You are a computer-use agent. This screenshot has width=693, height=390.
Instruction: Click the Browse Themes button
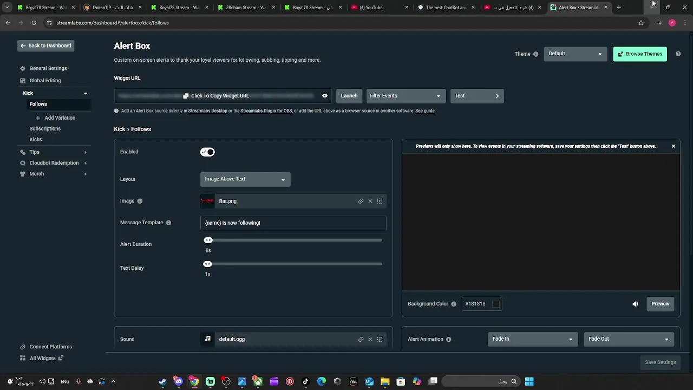point(640,54)
